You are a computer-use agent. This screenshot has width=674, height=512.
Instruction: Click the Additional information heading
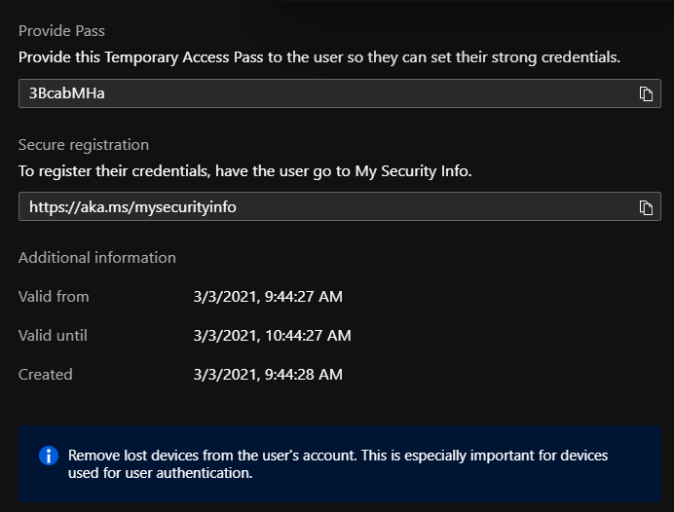coord(97,258)
